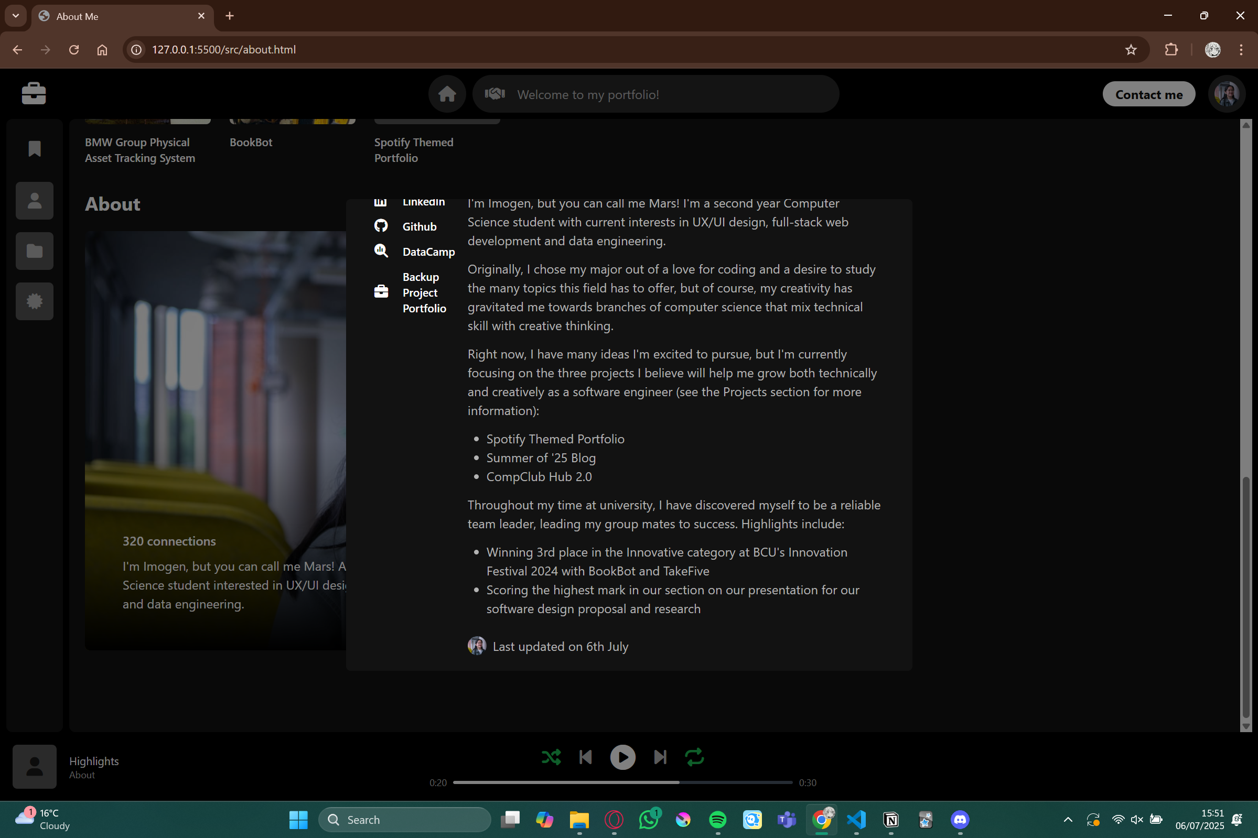Seek on the playback progress bar
The height and width of the screenshot is (838, 1258).
click(622, 782)
